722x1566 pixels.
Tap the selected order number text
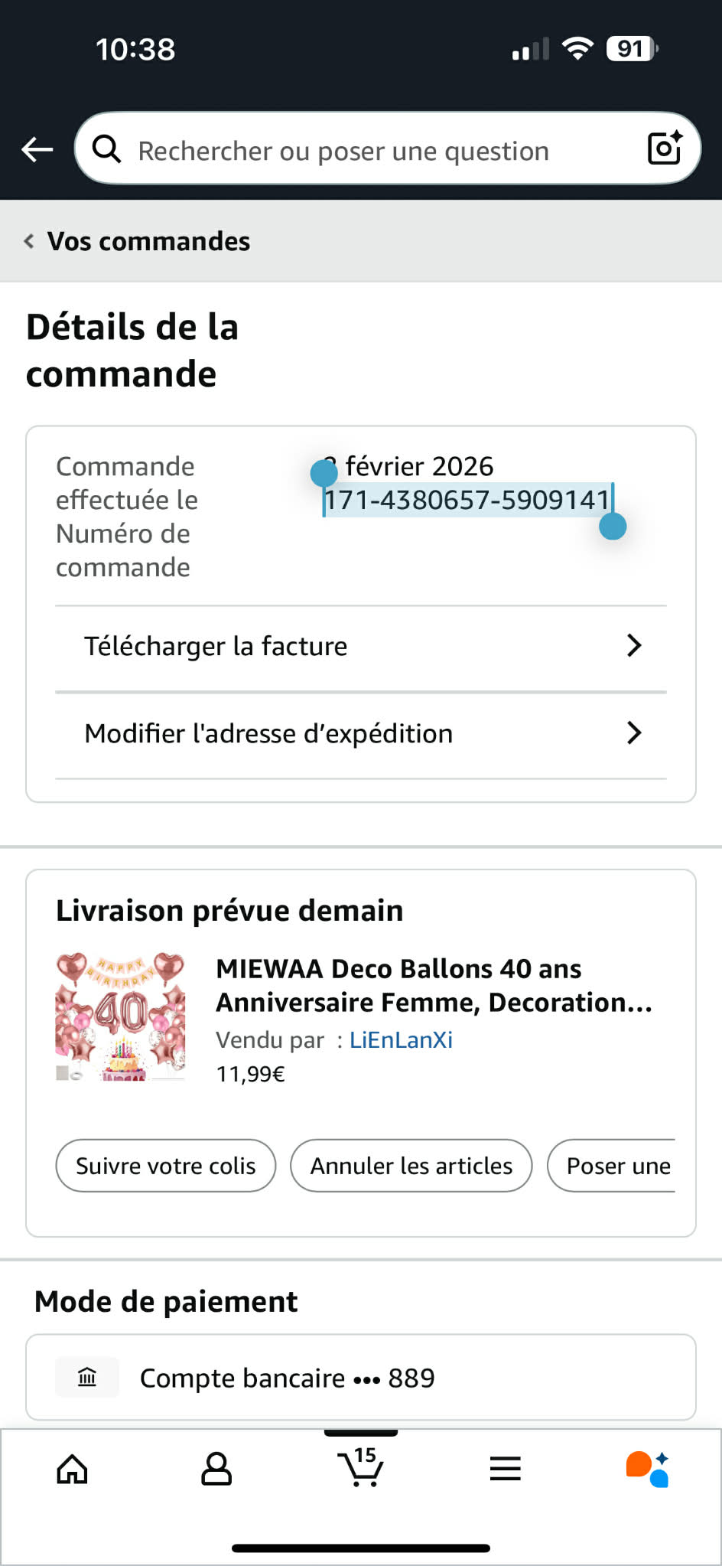click(467, 501)
